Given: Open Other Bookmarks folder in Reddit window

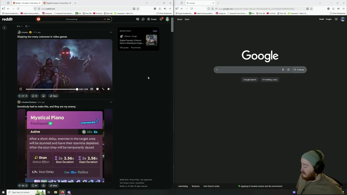Looking at the screenshot, I should pos(164,13).
